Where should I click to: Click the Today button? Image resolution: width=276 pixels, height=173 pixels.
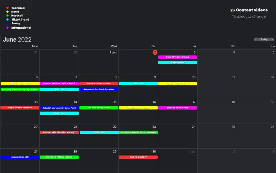pyautogui.click(x=264, y=39)
